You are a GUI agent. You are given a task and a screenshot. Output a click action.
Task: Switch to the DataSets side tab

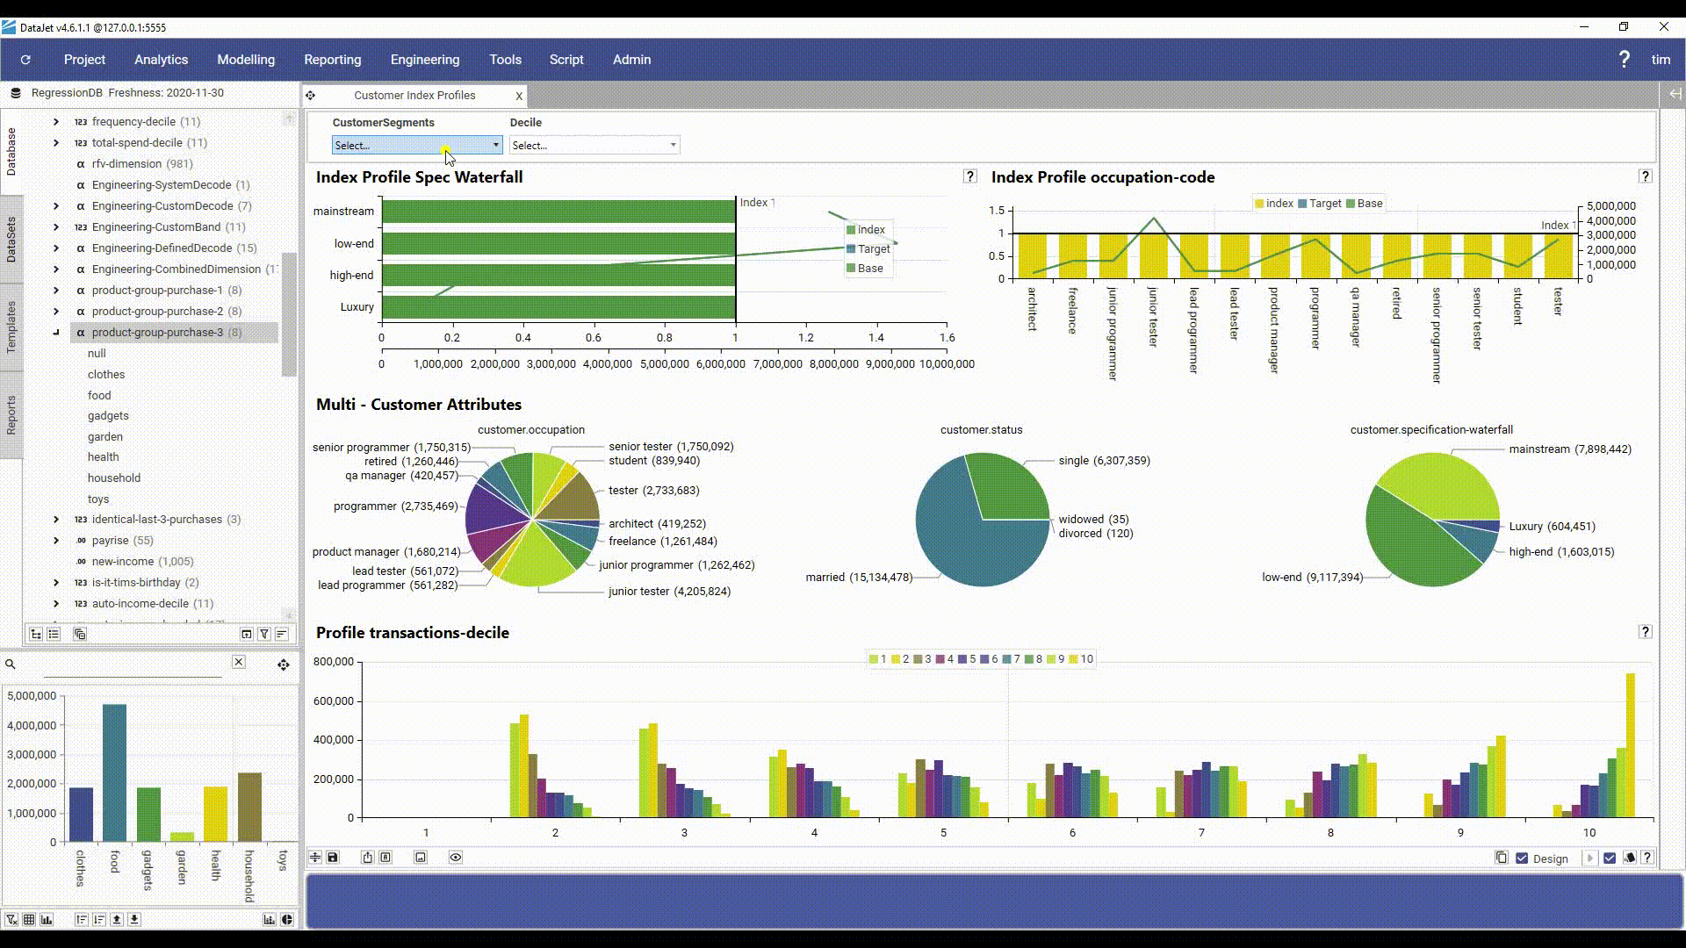point(11,241)
